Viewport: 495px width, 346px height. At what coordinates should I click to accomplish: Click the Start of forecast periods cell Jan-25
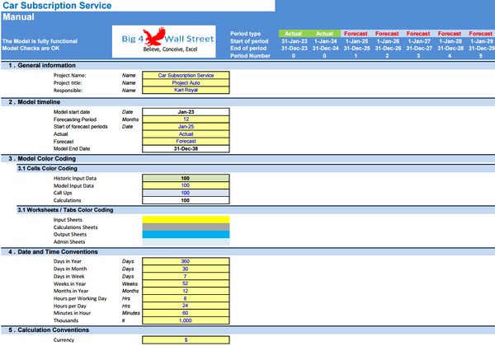pos(186,126)
